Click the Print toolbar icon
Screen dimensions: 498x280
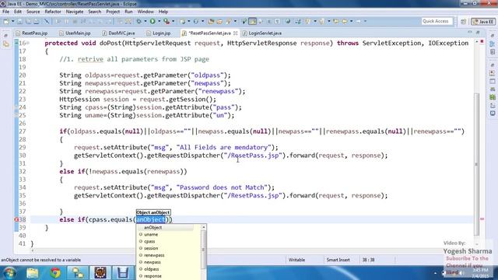(37, 21)
